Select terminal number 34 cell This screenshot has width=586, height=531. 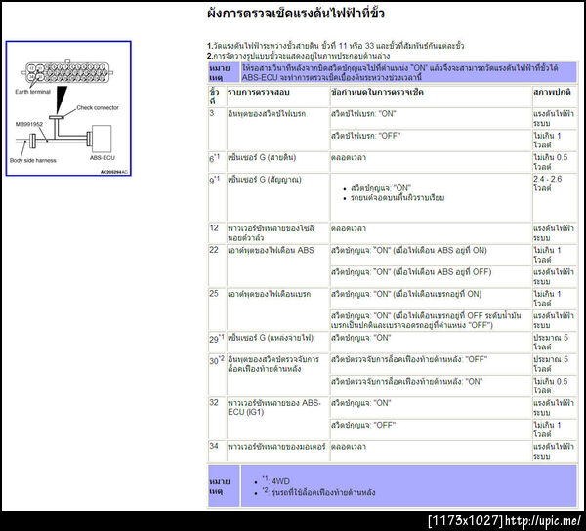pos(217,451)
